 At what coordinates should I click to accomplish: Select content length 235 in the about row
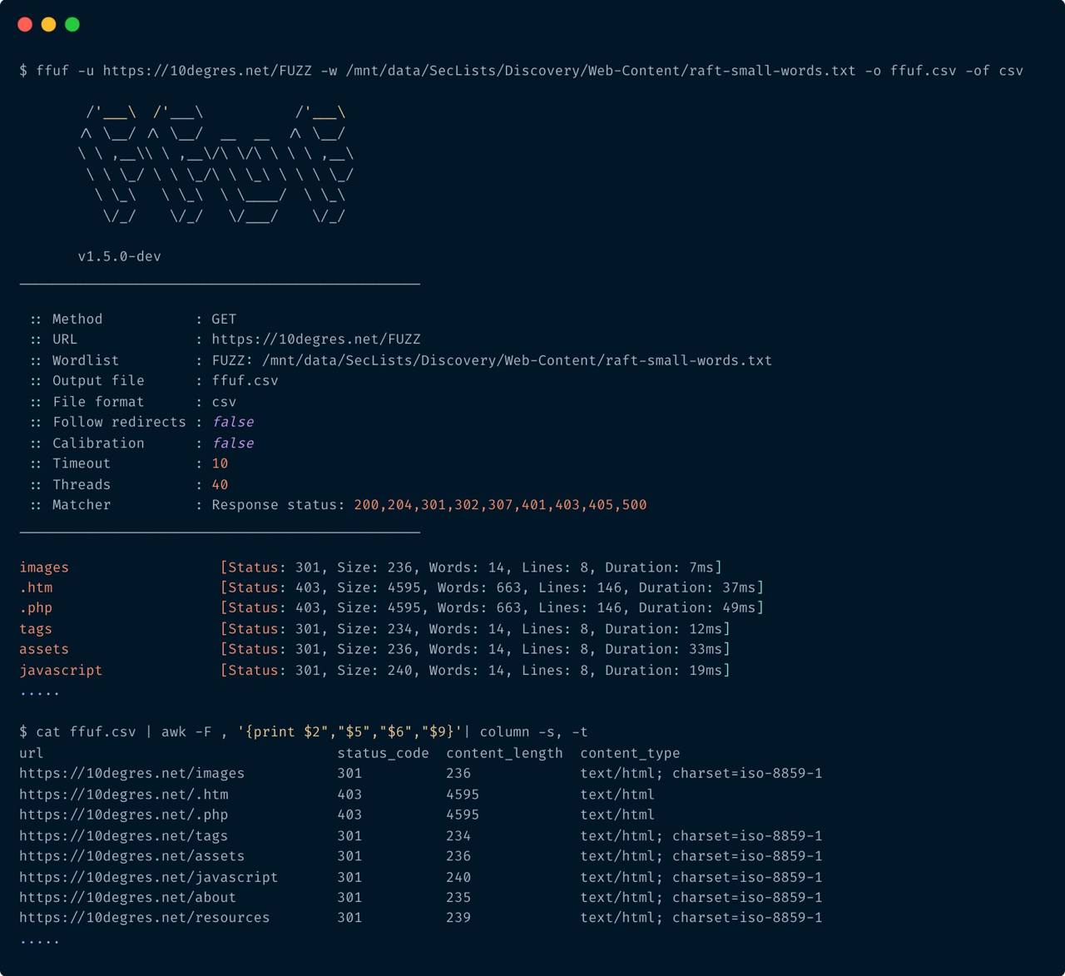(458, 897)
